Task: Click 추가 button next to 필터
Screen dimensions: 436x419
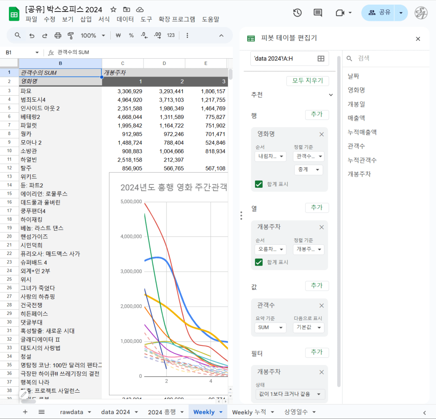Action: 317,352
